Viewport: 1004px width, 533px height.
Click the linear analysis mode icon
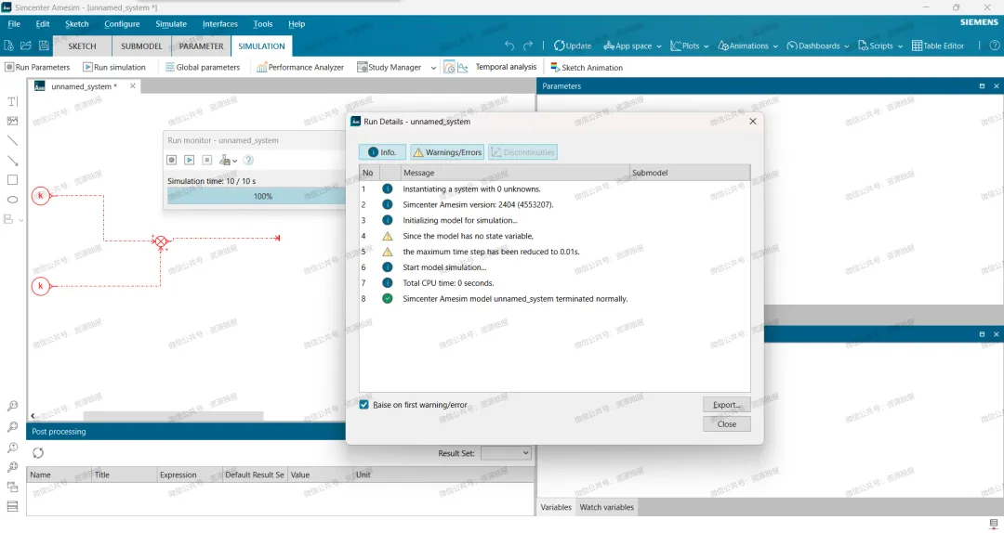coord(463,67)
